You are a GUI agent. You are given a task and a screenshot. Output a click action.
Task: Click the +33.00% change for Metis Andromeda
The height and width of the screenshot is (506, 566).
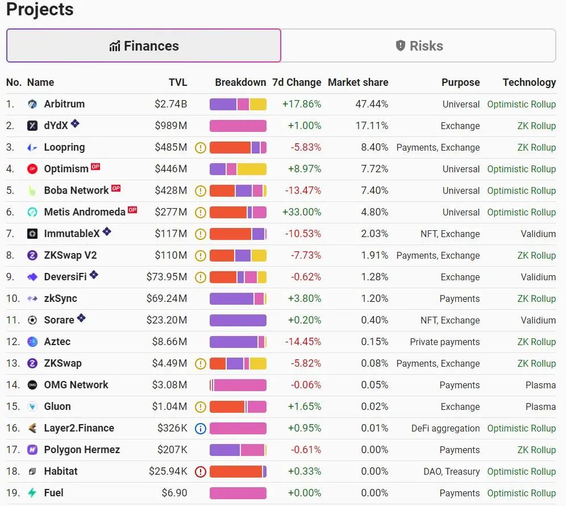[x=301, y=212]
